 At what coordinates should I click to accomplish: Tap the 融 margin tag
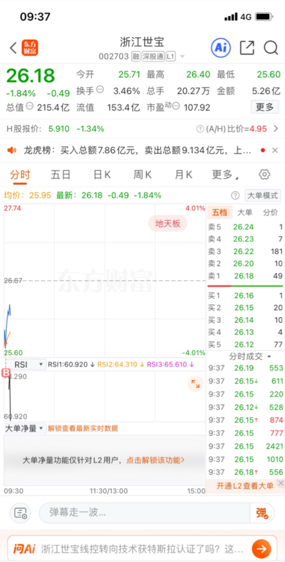pos(136,57)
